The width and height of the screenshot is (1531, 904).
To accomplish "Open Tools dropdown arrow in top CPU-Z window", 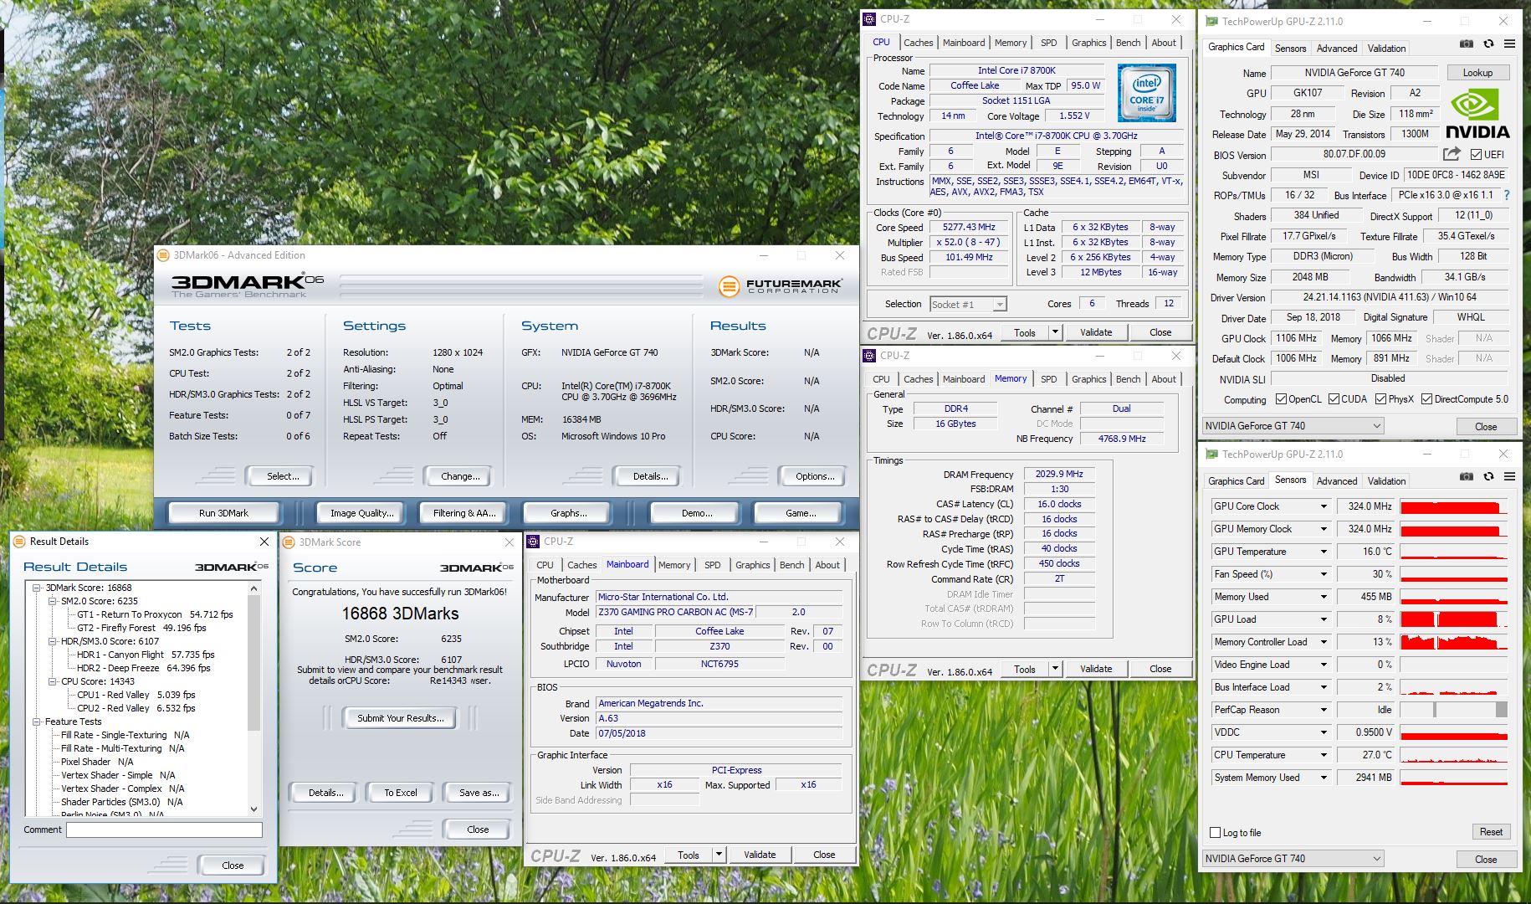I will (1056, 332).
